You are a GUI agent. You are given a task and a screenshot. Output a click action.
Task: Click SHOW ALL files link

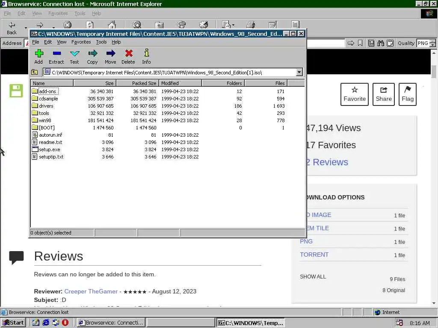313,276
